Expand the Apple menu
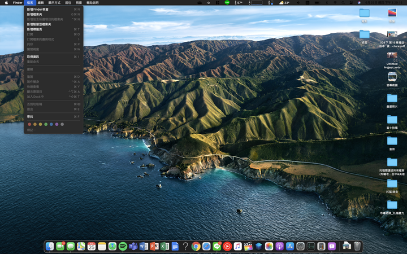Viewport: 407px width, 254px height. tap(5, 3)
